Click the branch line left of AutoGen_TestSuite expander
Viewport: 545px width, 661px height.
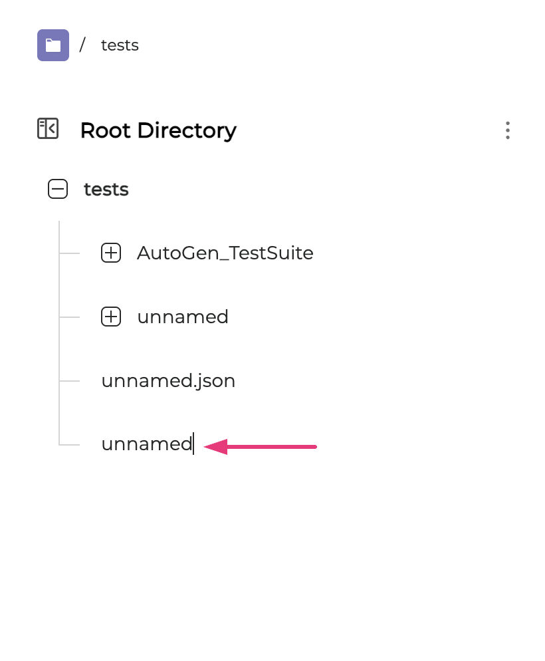(70, 253)
